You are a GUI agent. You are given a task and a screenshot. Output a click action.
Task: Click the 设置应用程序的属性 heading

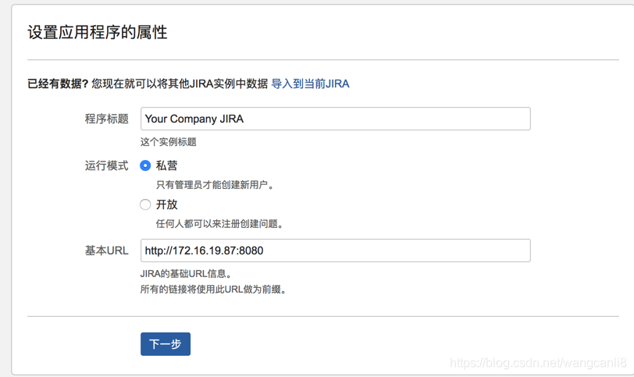pyautogui.click(x=97, y=32)
